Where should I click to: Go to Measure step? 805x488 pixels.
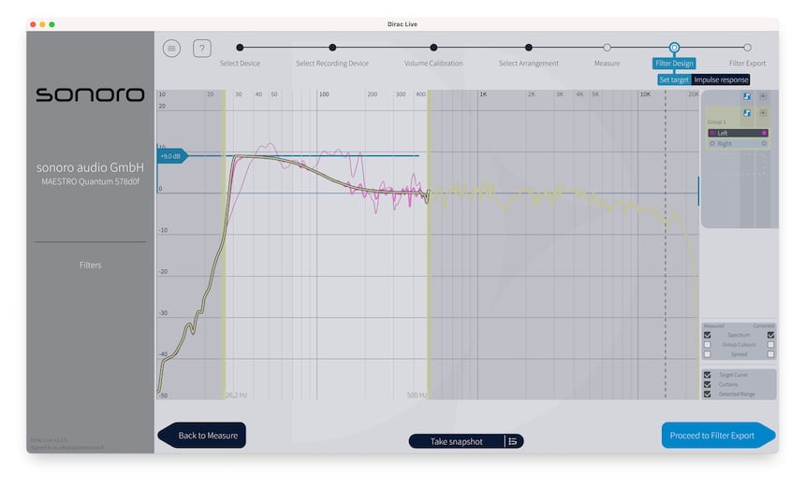coord(607,48)
